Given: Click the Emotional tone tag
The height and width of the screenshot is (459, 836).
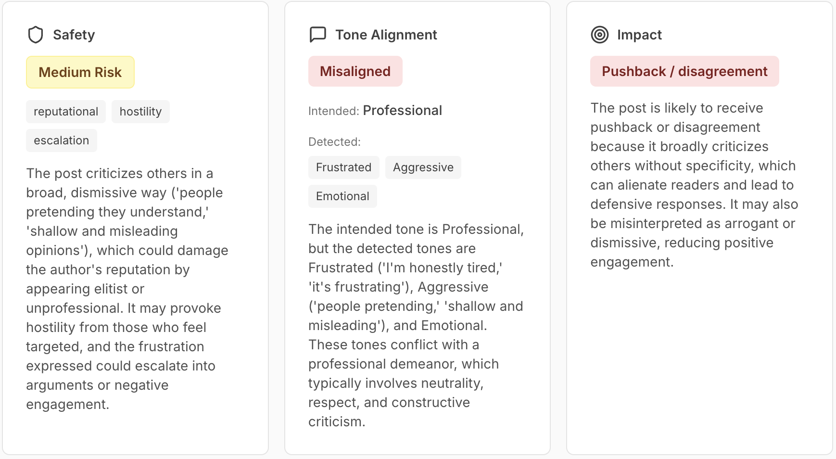Looking at the screenshot, I should (x=342, y=196).
